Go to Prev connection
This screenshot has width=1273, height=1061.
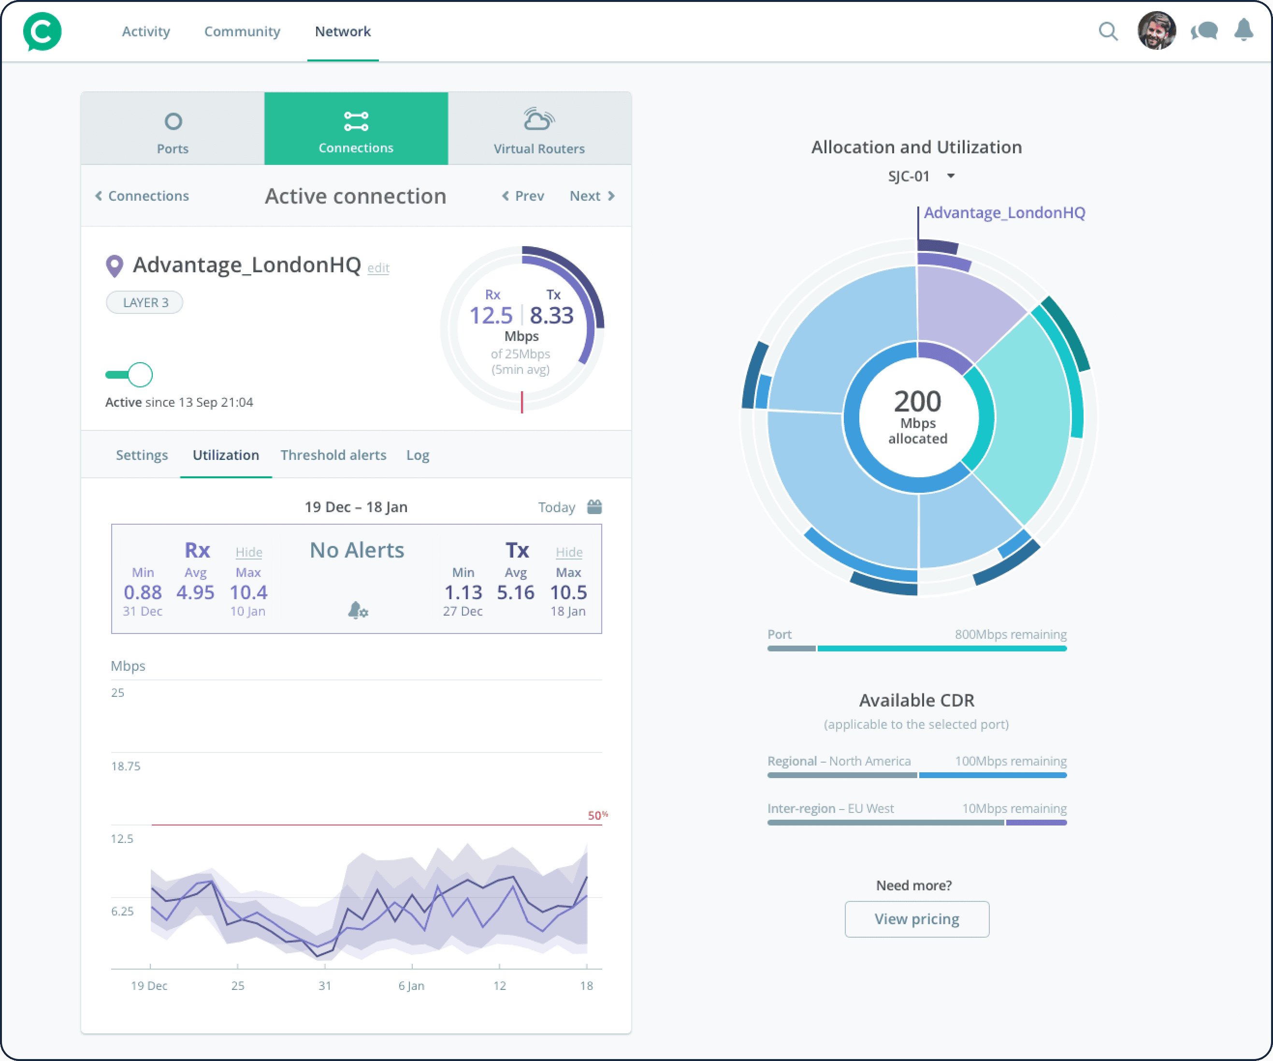[x=522, y=196]
